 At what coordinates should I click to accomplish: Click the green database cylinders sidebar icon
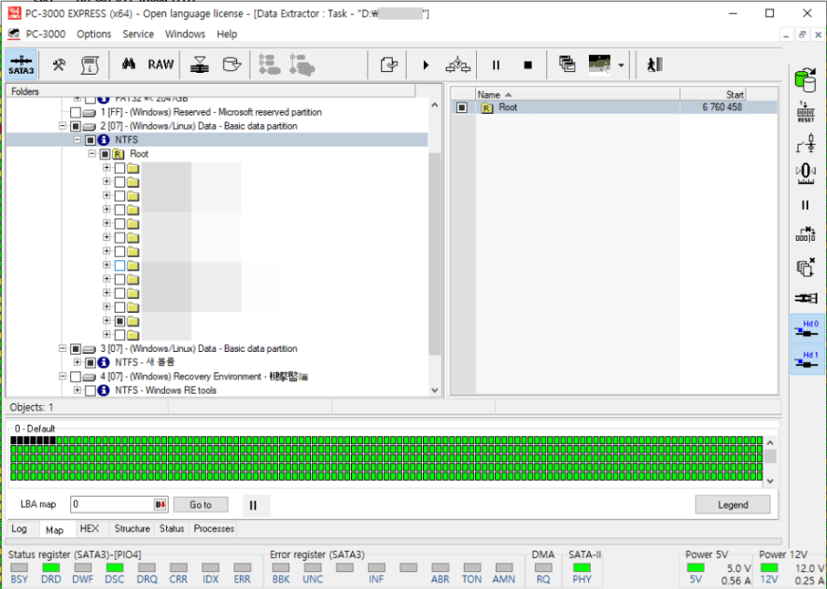805,80
